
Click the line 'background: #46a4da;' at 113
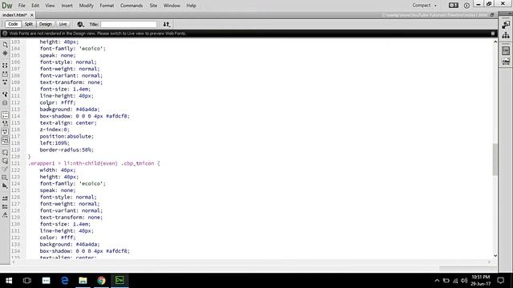pyautogui.click(x=70, y=110)
